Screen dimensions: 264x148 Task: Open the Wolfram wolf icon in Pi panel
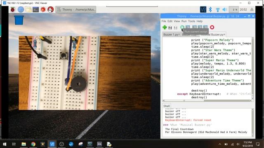coord(50,9)
